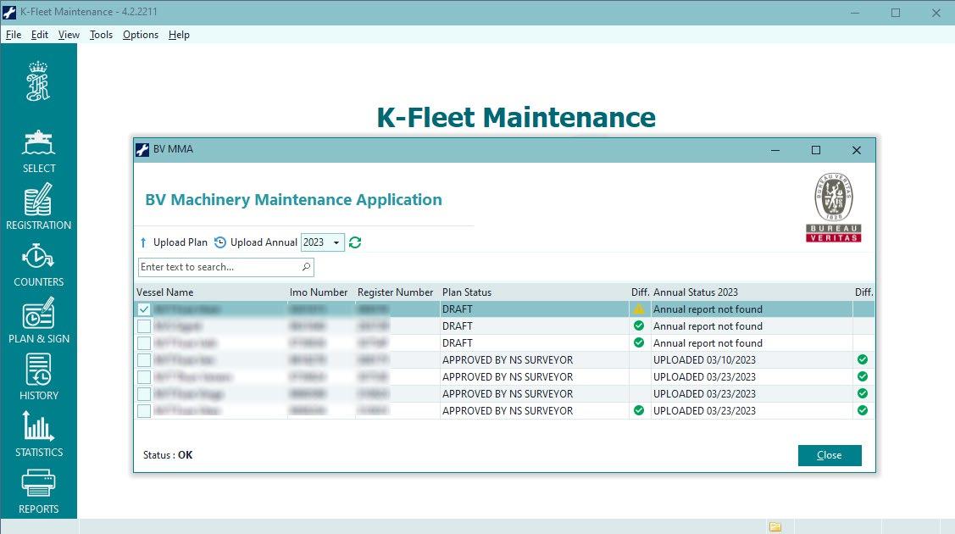Sort by Plan Status column header
955x534 pixels.
pos(467,292)
